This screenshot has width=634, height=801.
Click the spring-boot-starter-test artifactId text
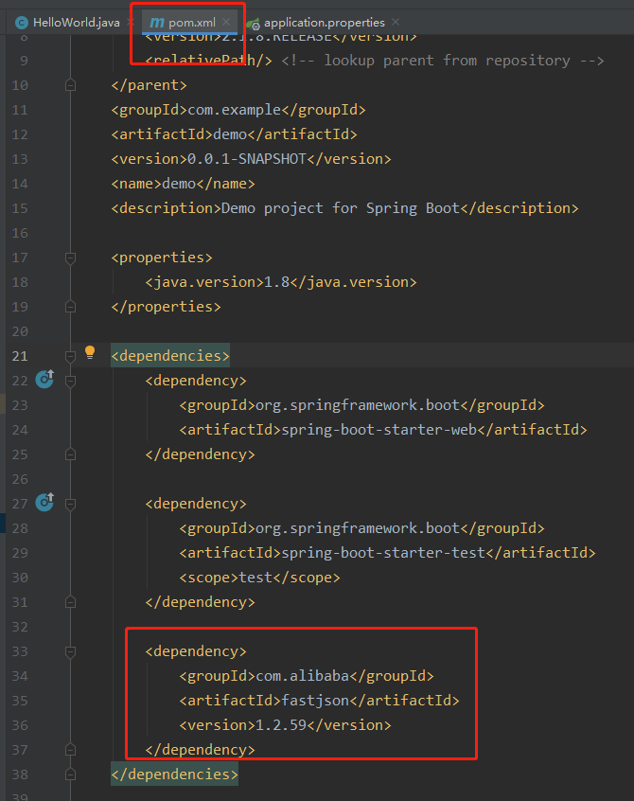click(x=383, y=553)
